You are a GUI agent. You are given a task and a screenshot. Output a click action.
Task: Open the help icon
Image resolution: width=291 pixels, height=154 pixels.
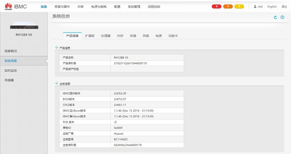click(x=282, y=17)
